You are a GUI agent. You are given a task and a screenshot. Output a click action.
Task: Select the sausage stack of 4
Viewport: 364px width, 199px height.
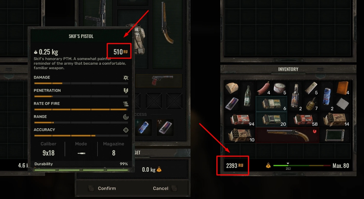[263, 88]
